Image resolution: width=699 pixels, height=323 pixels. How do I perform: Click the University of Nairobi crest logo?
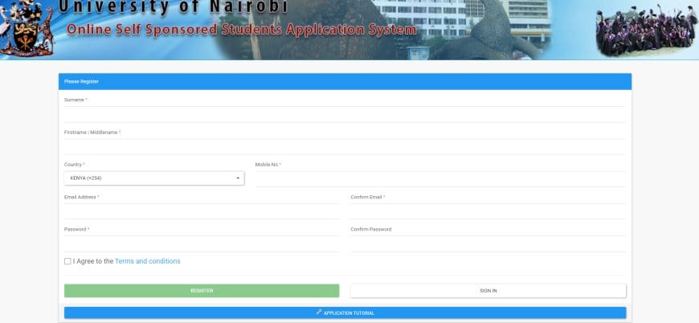click(26, 28)
